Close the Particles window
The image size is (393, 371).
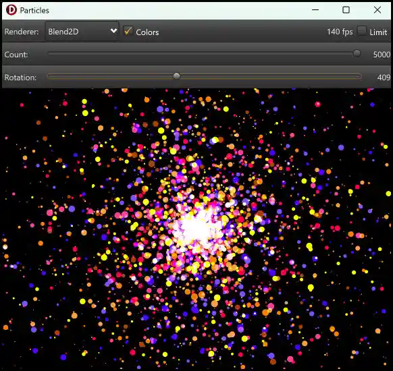click(x=377, y=10)
